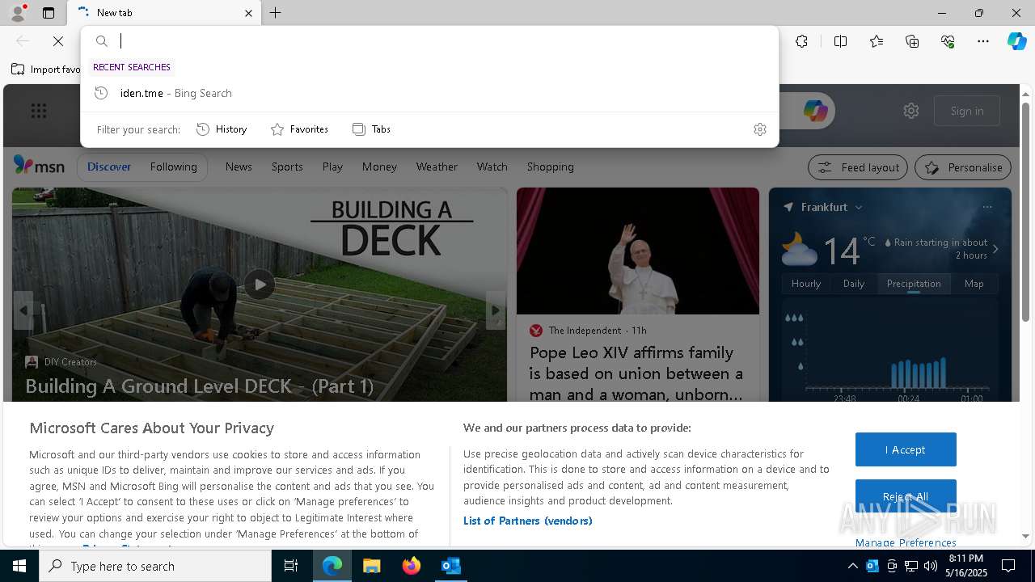Click the Personalise button
Screen dimensions: 1035x582
point(963,167)
